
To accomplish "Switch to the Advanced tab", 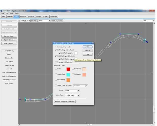I will 54,16.
